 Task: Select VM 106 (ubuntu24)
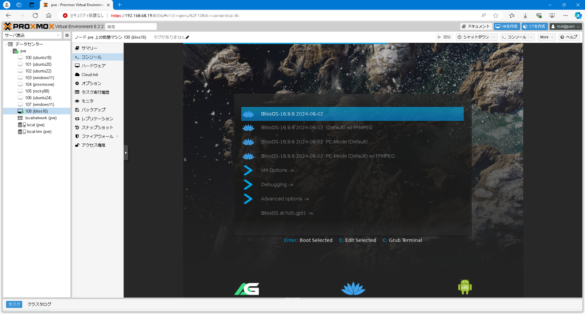pos(38,98)
